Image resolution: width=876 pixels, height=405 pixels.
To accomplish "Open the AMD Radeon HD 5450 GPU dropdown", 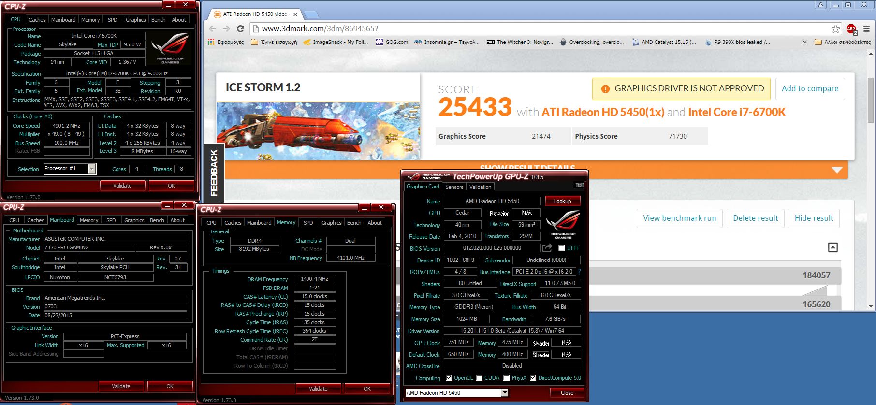I will pyautogui.click(x=505, y=393).
